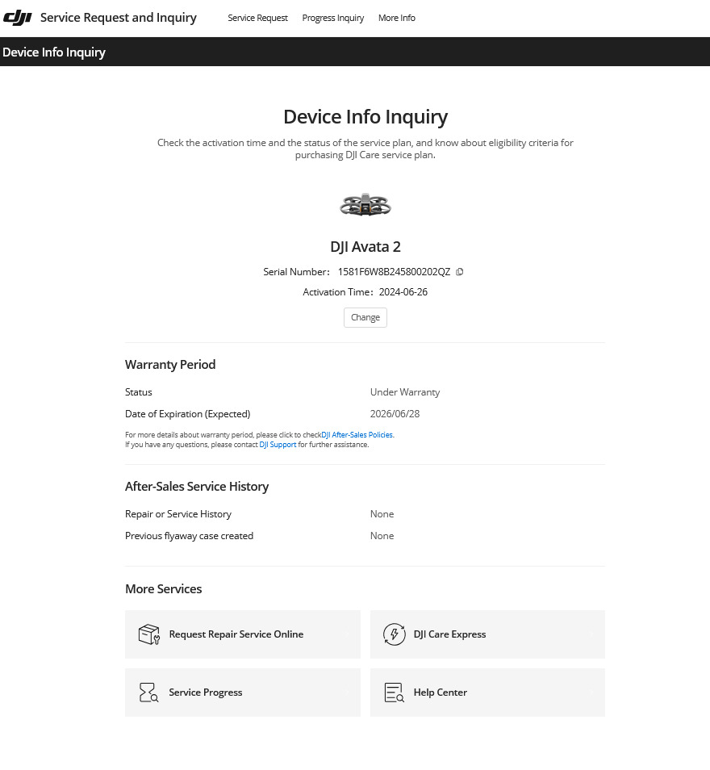Click the serial number 1581F6W8B245800202QZ
The image size is (710, 770).
point(394,271)
